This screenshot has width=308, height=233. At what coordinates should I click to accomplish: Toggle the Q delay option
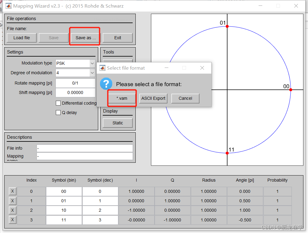click(x=58, y=113)
